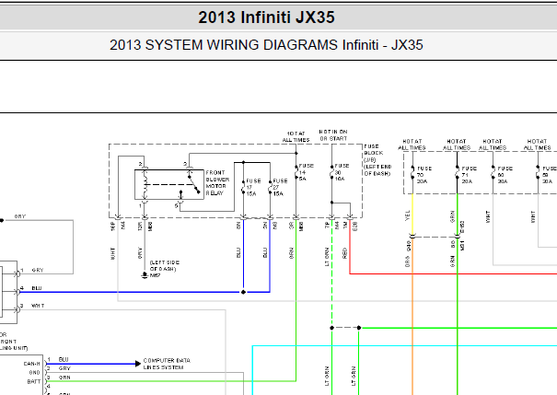Select the FUSE 27 15A label
The width and height of the screenshot is (557, 395).
280,187
